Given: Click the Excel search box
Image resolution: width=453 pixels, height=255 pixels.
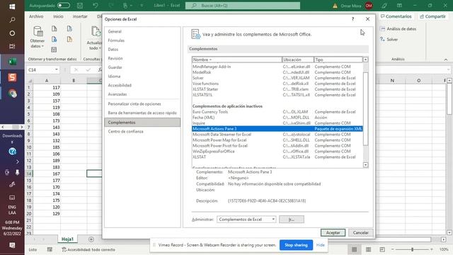Looking at the screenshot, I should click(x=243, y=6).
